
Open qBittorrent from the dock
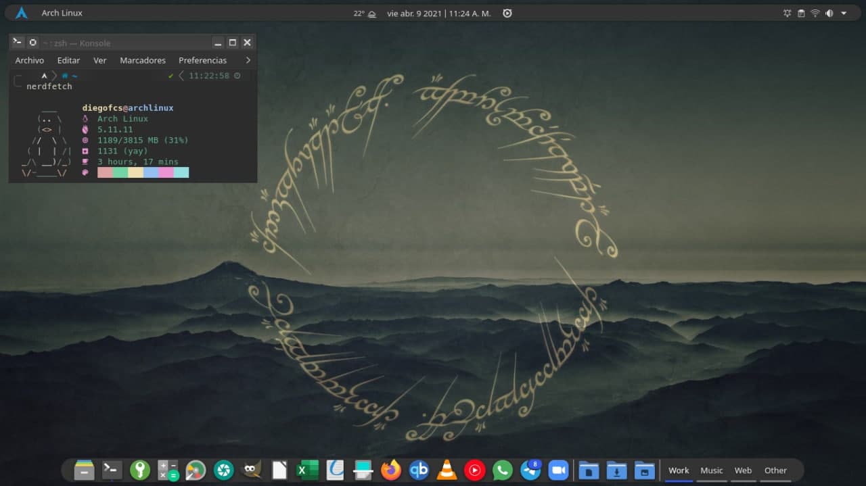[x=419, y=470]
